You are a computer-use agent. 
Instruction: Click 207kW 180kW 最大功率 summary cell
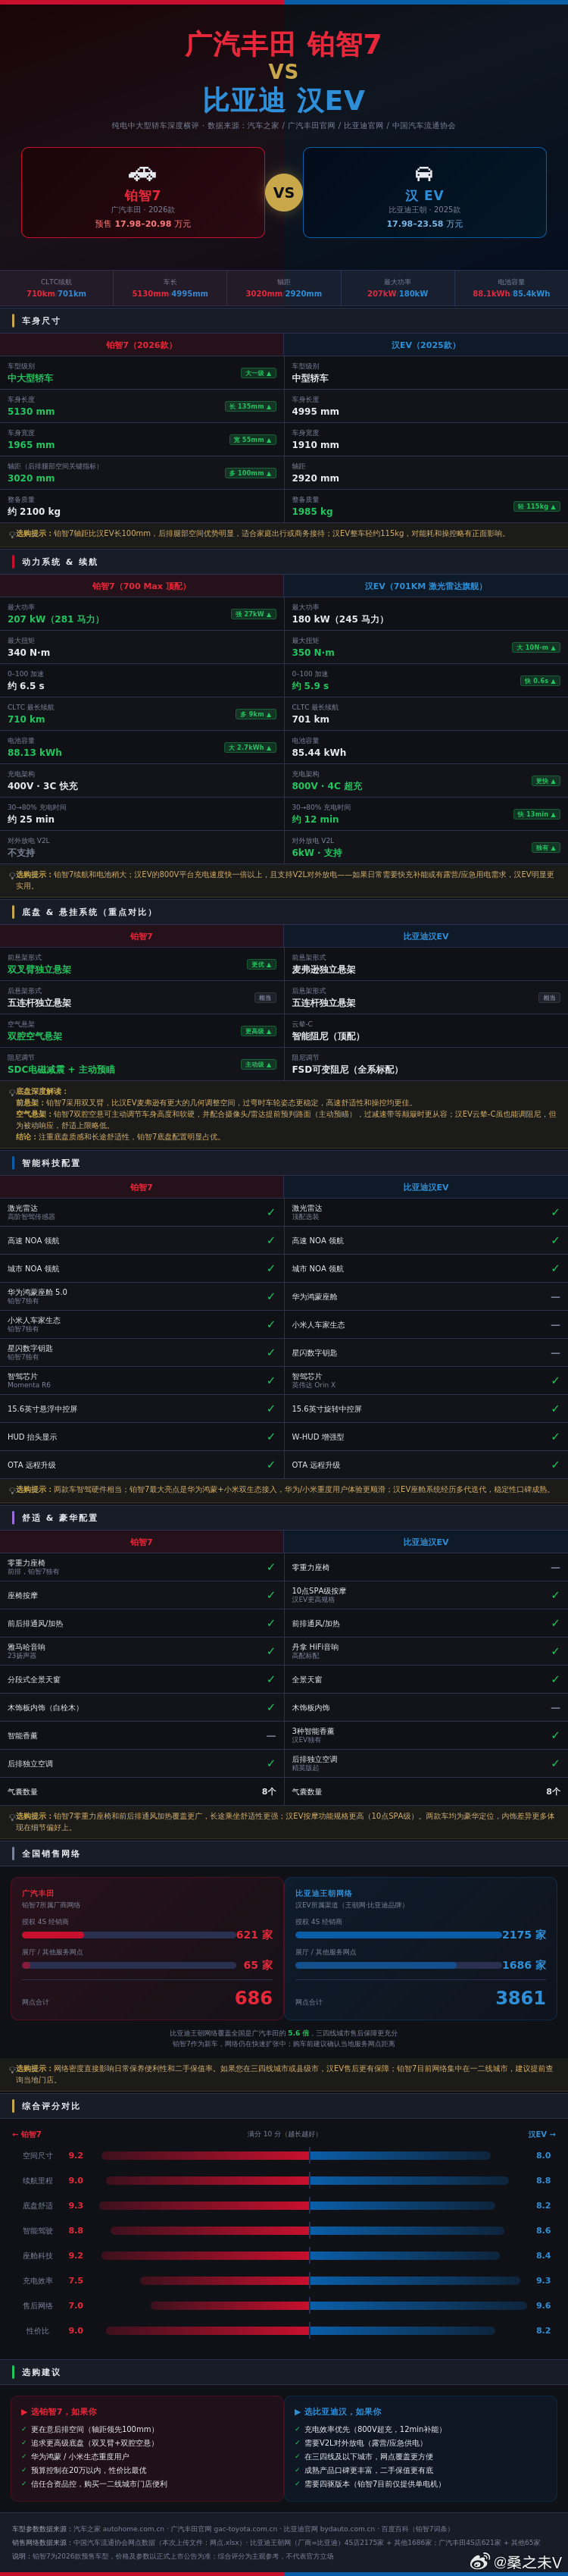coord(398,288)
